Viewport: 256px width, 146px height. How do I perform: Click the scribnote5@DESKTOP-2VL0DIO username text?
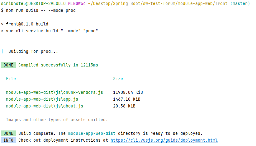click(x=33, y=4)
